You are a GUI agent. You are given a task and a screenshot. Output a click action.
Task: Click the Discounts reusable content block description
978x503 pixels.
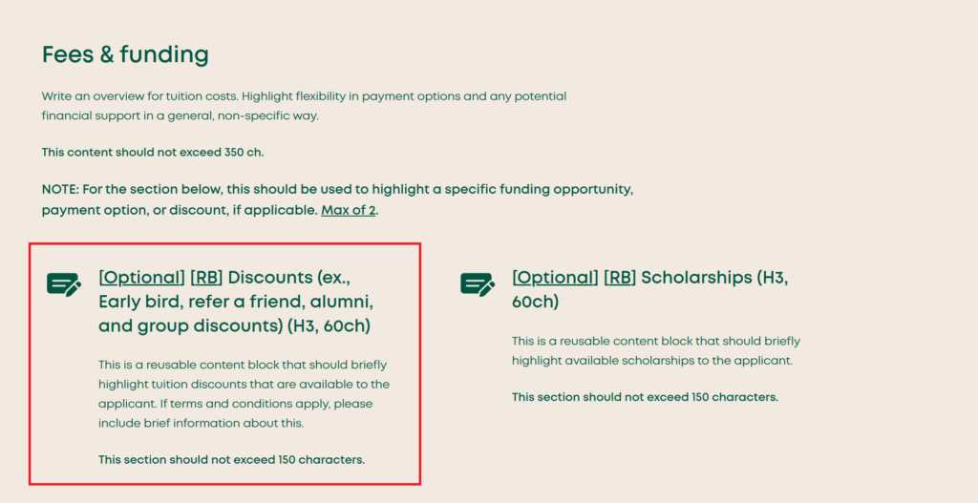coord(244,394)
